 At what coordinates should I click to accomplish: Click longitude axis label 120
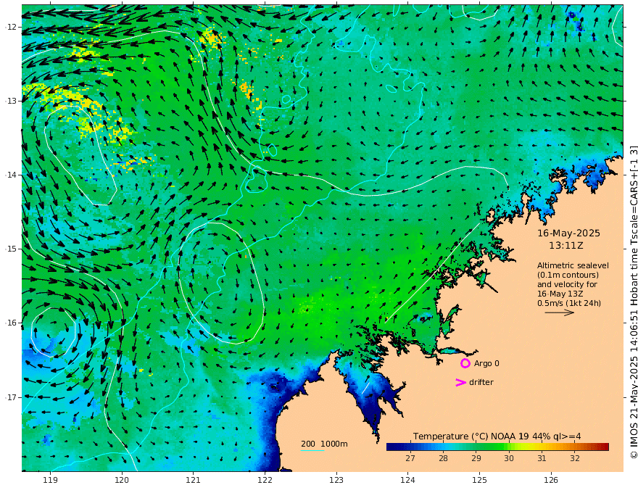click(122, 481)
